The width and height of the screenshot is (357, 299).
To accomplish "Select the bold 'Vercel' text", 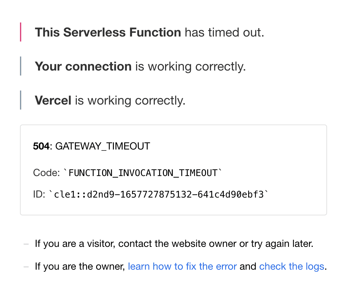I will point(53,100).
